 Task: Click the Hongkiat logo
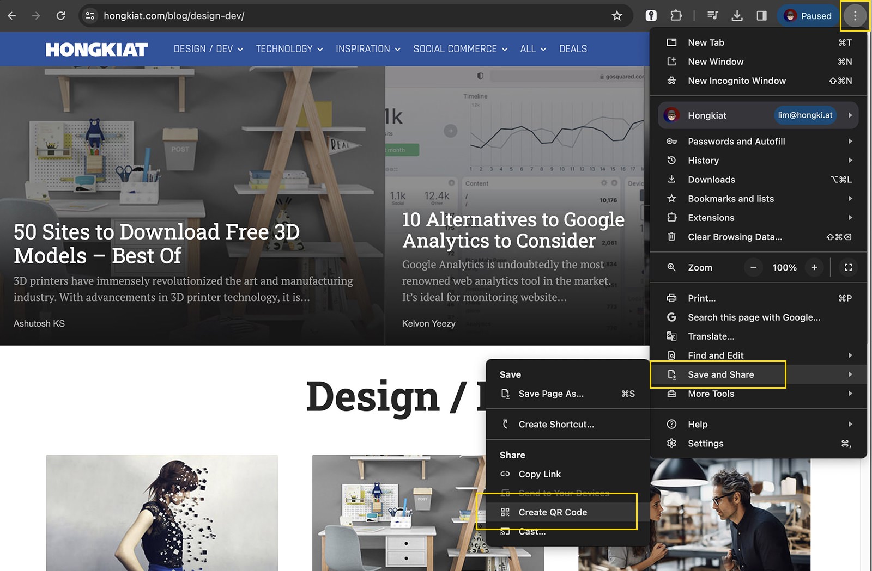coord(96,50)
